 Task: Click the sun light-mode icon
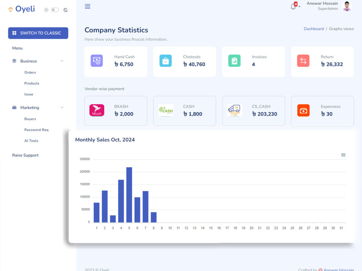point(46,10)
